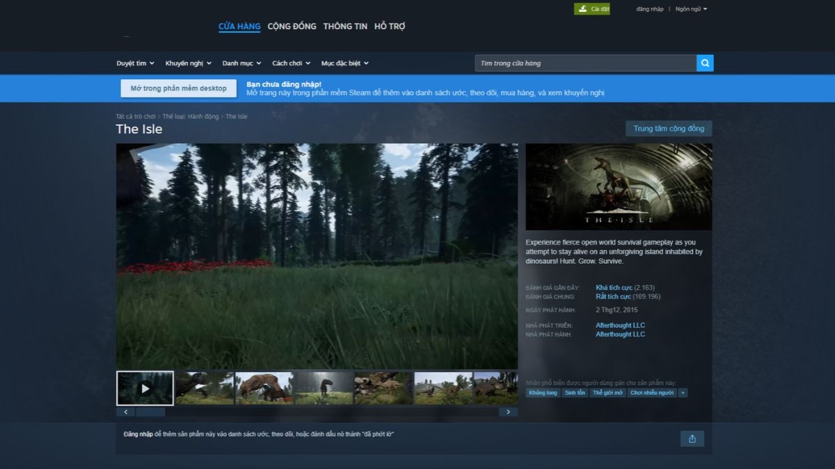Expand the Duyệt tìm dropdown
Screen dimensions: 835x469
click(x=136, y=63)
